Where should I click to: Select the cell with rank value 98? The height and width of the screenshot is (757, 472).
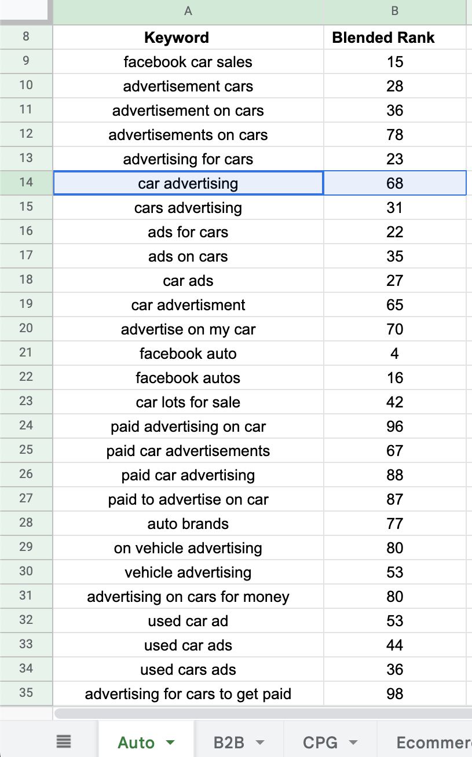pos(394,694)
